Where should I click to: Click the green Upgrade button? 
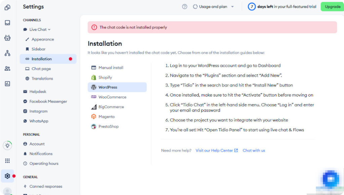click(x=332, y=7)
